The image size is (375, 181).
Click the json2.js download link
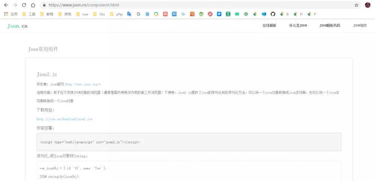[x=64, y=119]
